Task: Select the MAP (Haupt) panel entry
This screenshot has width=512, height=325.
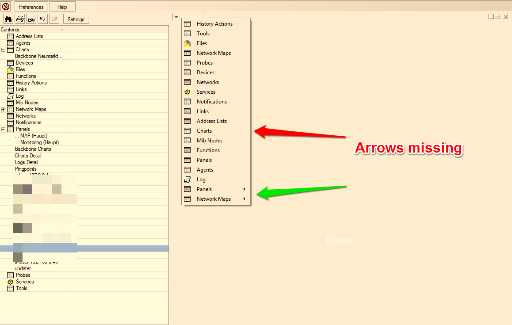Action: coord(31,136)
